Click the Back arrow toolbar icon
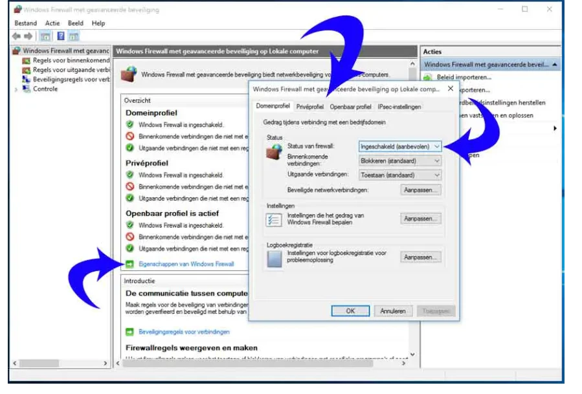The width and height of the screenshot is (582, 394). pyautogui.click(x=16, y=36)
